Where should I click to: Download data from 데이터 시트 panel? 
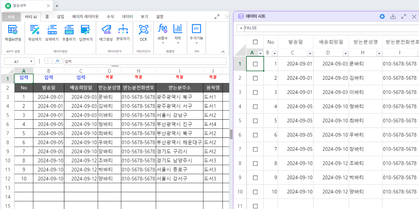point(393,16)
